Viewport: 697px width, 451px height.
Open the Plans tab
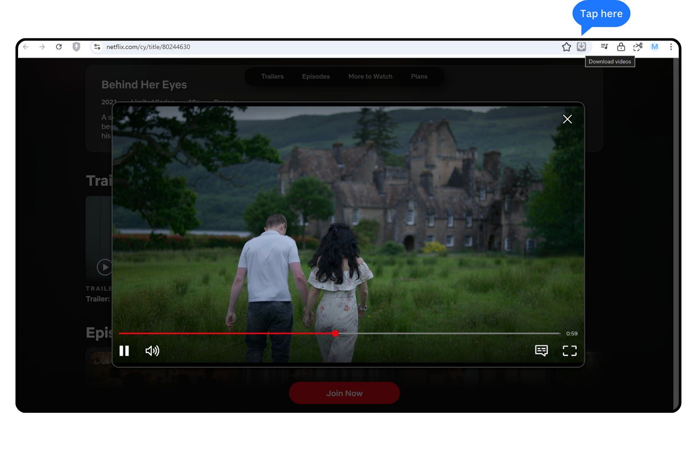pos(419,77)
